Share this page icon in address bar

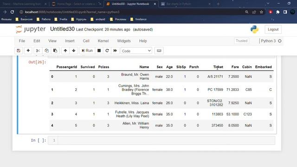pos(254,12)
